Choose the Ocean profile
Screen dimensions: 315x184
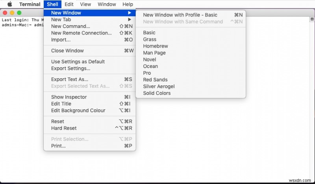[x=150, y=66]
